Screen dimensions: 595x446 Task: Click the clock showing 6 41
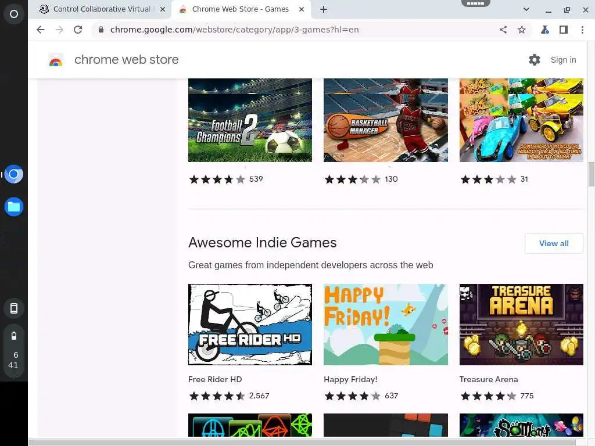click(14, 360)
